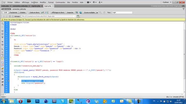Click Collapse Full Tag icon
The image size is (186, 104).
3,31
